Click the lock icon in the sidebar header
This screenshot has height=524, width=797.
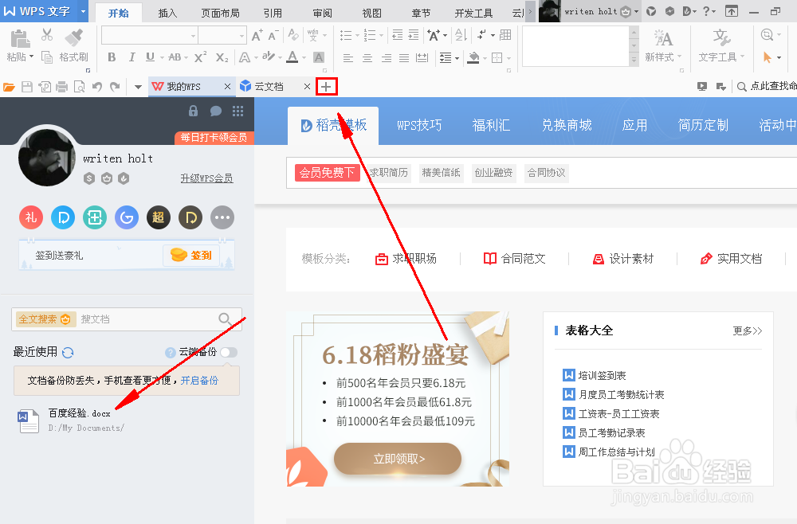pyautogui.click(x=193, y=111)
